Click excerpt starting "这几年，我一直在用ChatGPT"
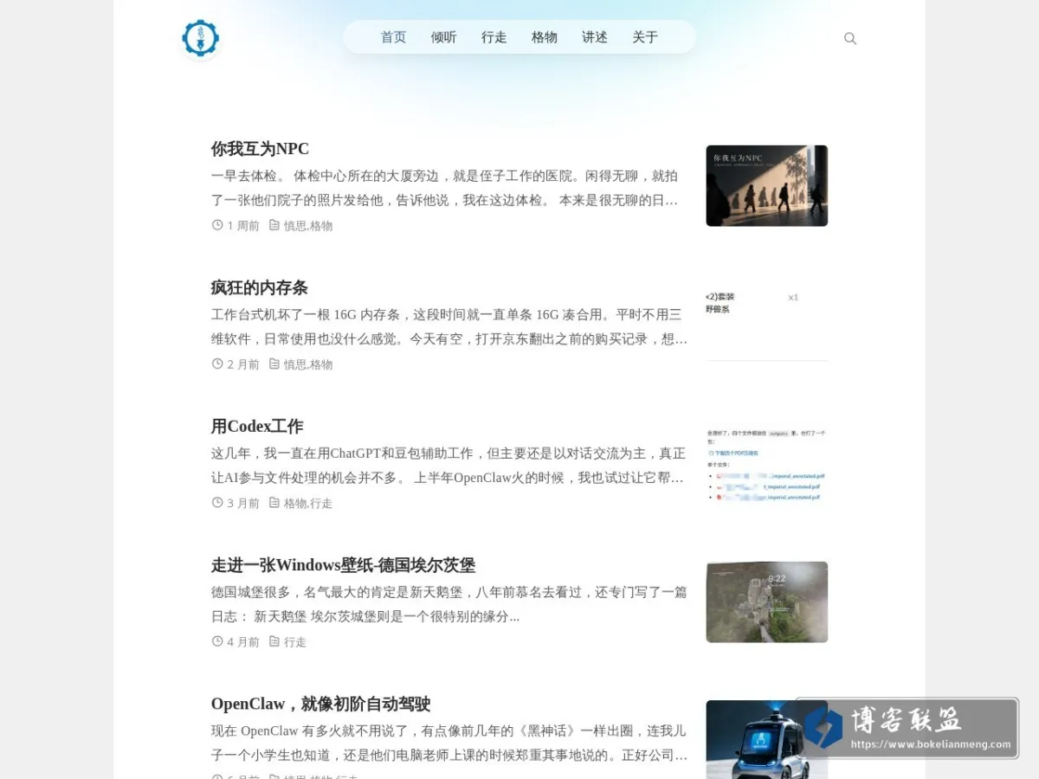The height and width of the screenshot is (779, 1039). [x=449, y=465]
